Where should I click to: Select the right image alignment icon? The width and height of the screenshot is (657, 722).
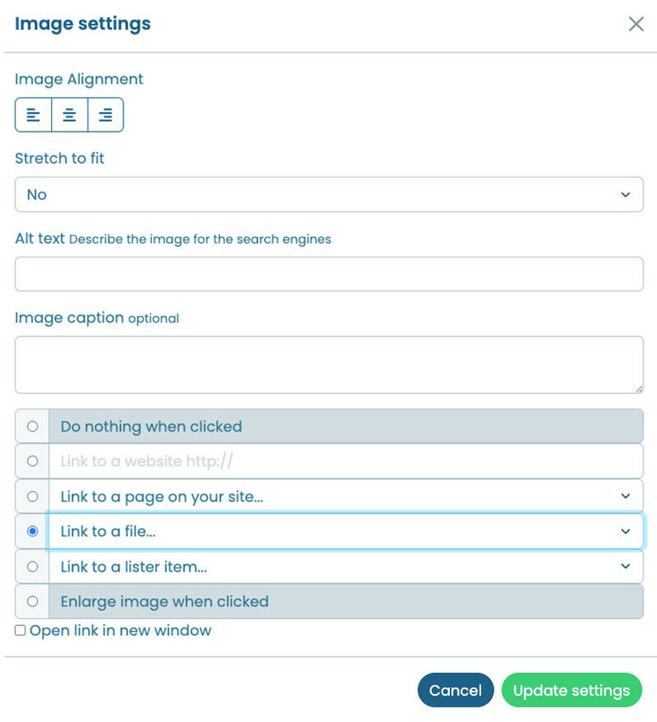(104, 114)
